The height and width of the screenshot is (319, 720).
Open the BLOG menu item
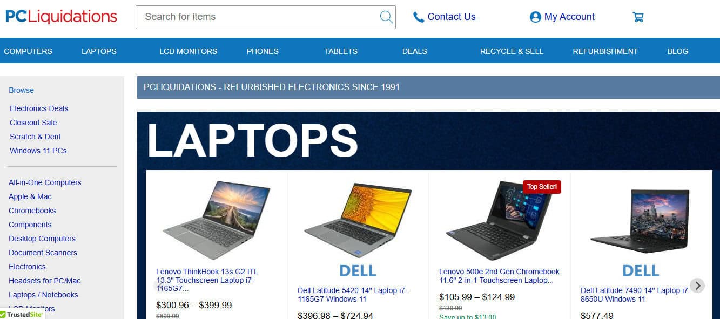coord(677,51)
